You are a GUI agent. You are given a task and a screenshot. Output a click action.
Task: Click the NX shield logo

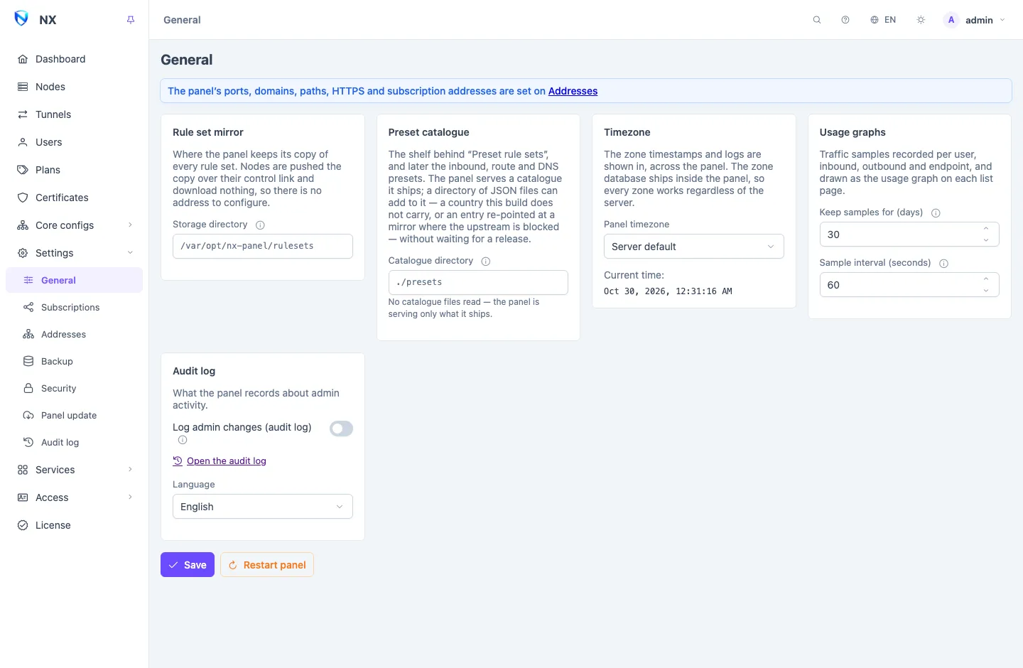[x=21, y=19]
